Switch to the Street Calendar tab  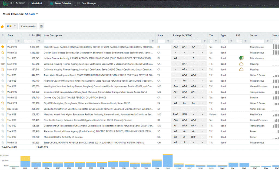[61, 4]
